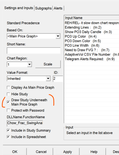Switch to the Alerts tab

tap(58, 8)
